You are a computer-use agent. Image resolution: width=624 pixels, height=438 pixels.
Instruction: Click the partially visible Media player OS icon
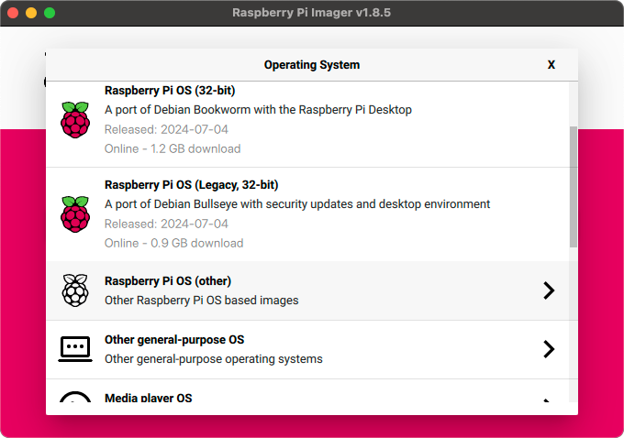tap(75, 399)
